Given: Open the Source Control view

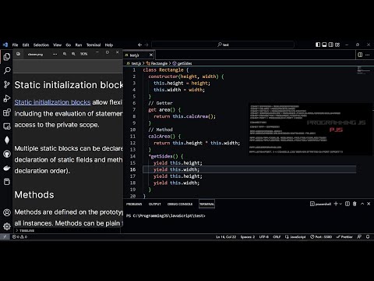Looking at the screenshot, I should point(7,84).
